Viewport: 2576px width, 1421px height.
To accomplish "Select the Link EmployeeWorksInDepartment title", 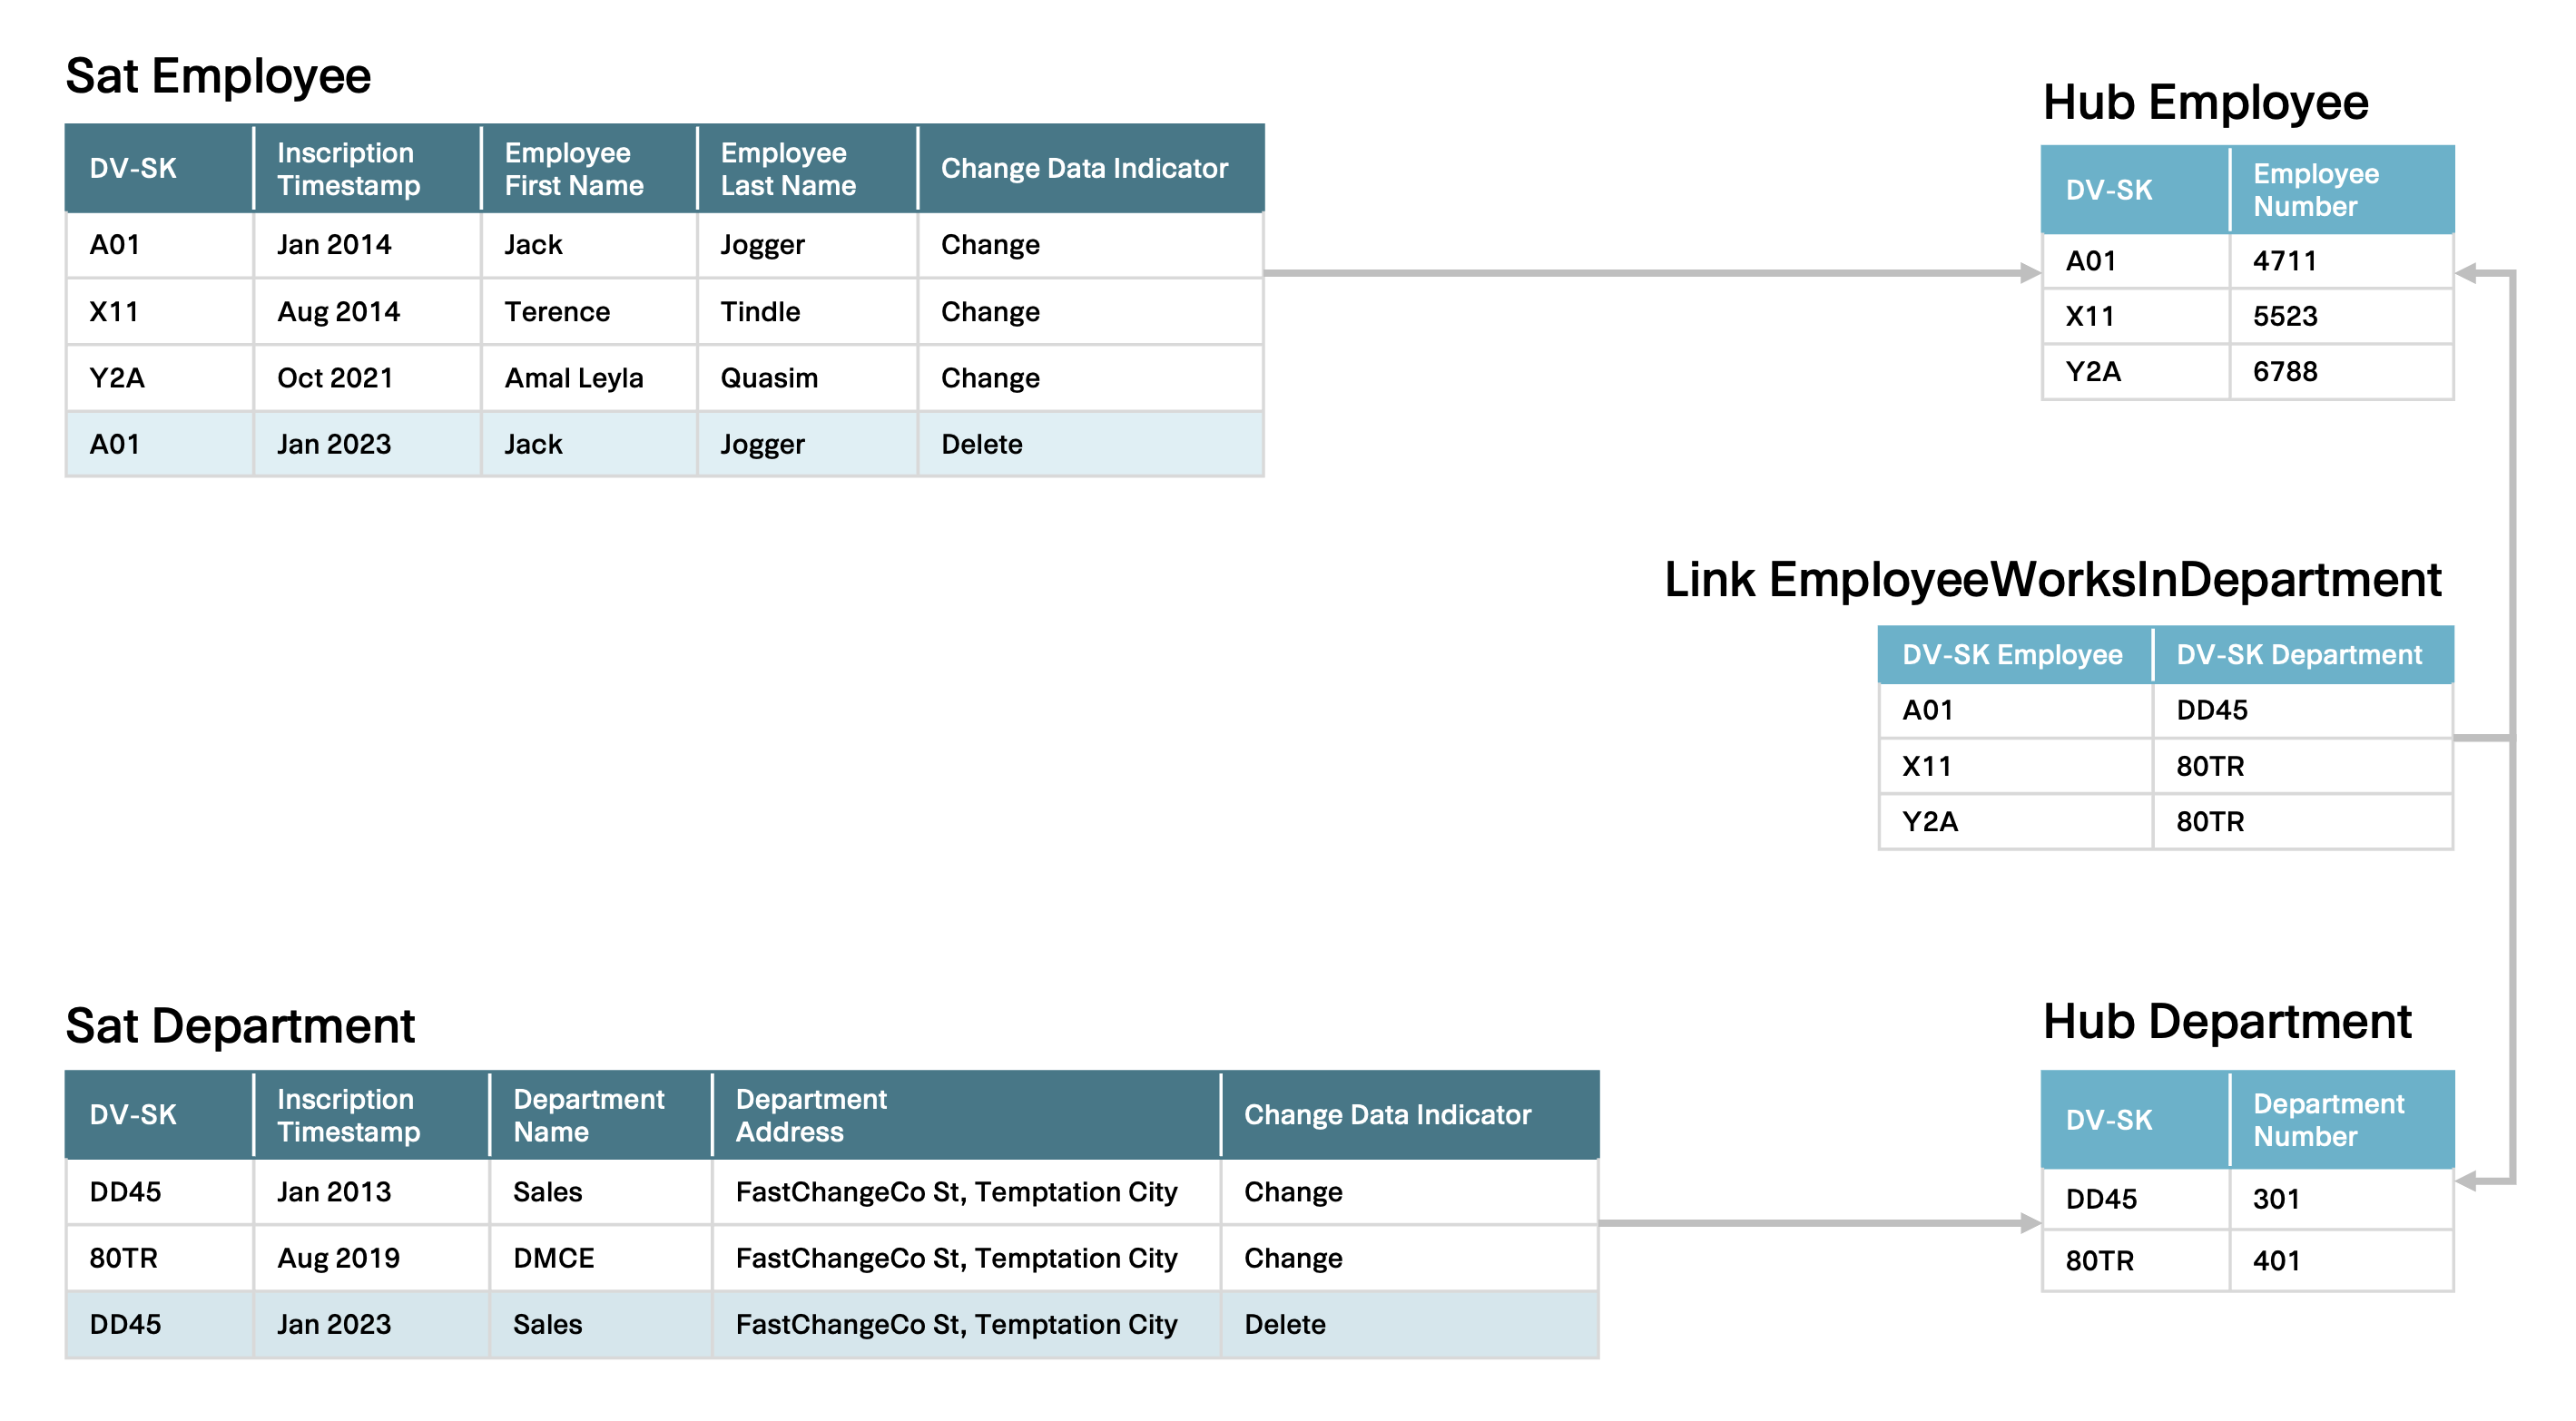I will (x=2052, y=579).
